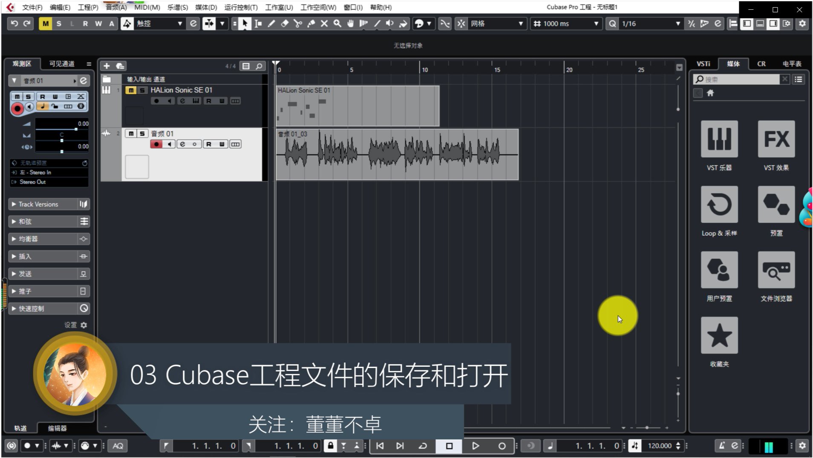This screenshot has width=813, height=458.
Task: Switch to the VSTi tab
Action: tap(703, 64)
